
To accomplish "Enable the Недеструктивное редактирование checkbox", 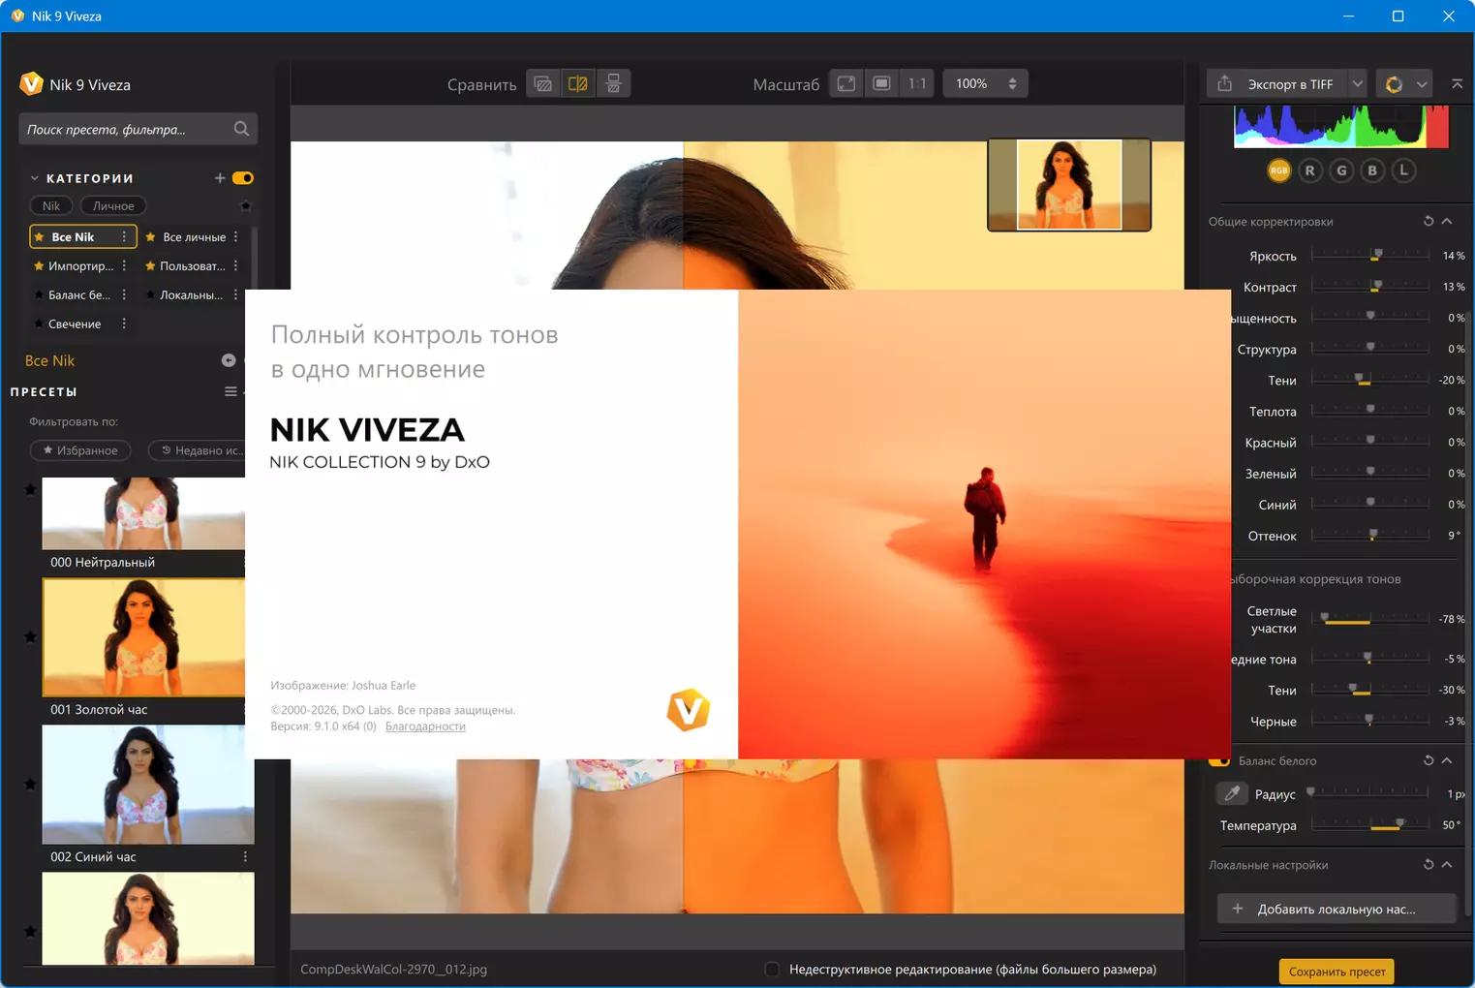I will (772, 970).
